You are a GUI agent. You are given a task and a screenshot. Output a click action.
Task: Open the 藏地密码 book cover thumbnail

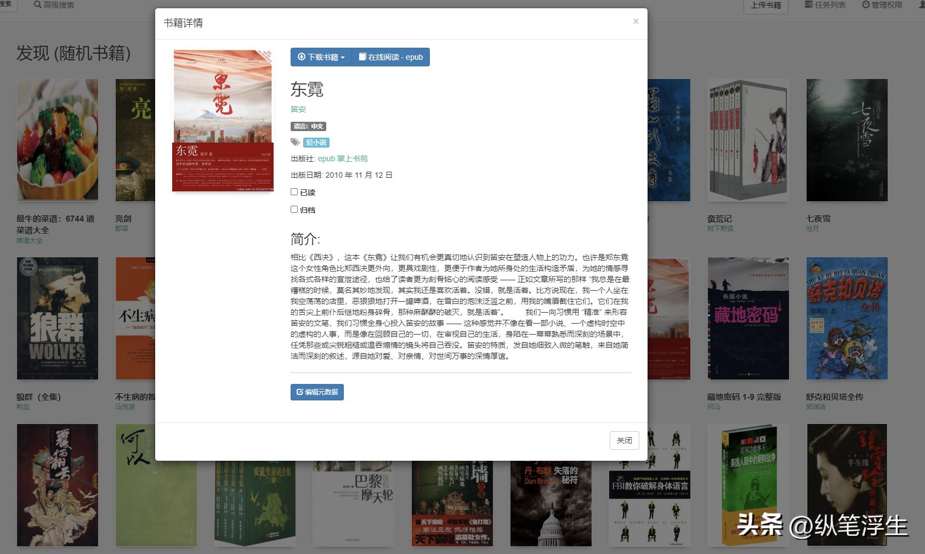tap(748, 318)
